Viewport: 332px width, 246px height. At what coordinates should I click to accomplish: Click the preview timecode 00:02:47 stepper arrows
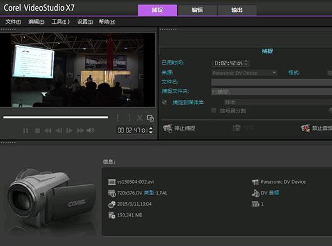click(151, 130)
